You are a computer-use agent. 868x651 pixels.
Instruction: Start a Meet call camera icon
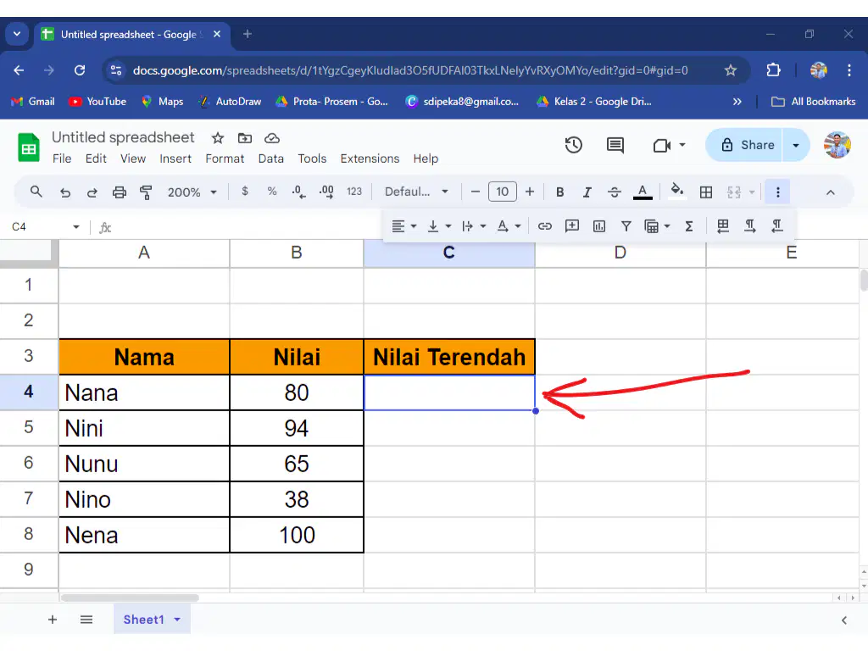[662, 146]
